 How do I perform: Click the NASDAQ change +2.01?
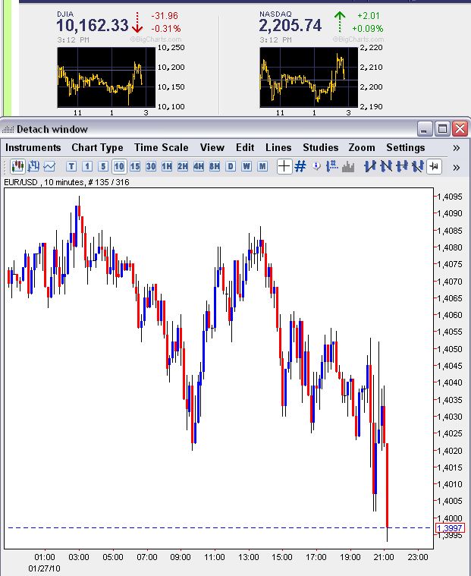pyautogui.click(x=368, y=16)
